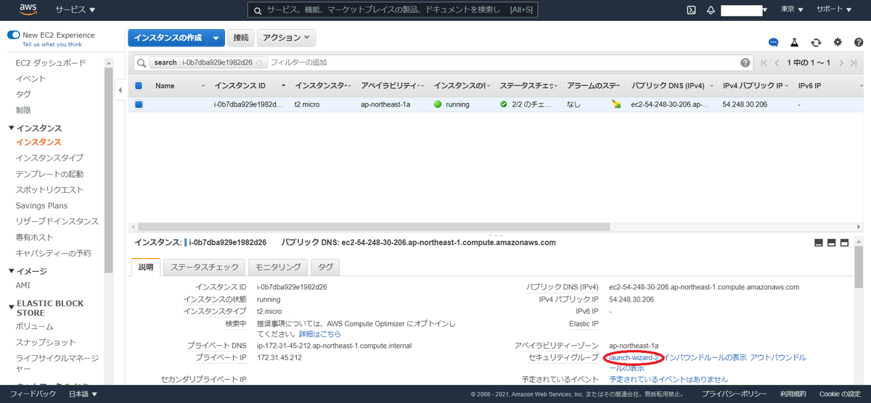The image size is (871, 403).
Task: Remove the search filter chip
Action: (259, 63)
